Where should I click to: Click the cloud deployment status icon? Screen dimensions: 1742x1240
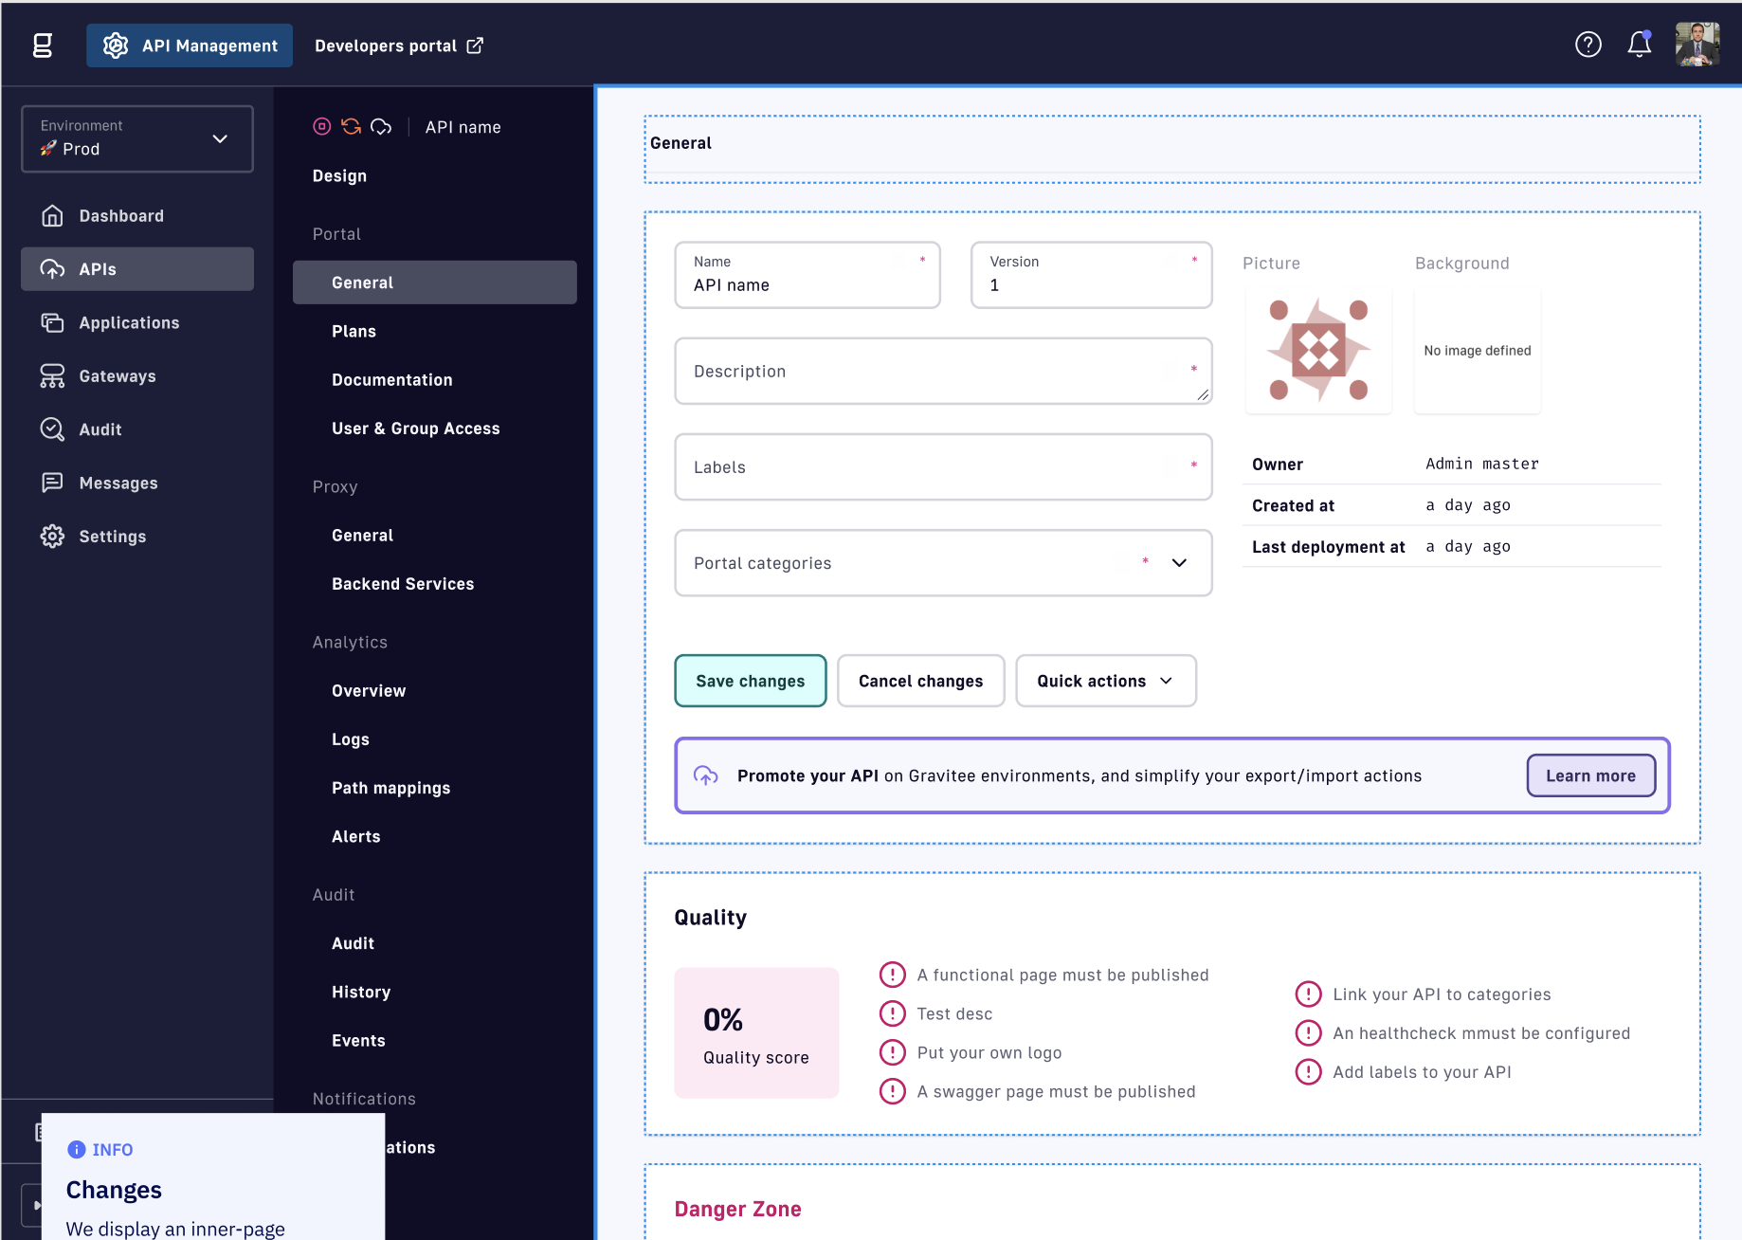(381, 126)
